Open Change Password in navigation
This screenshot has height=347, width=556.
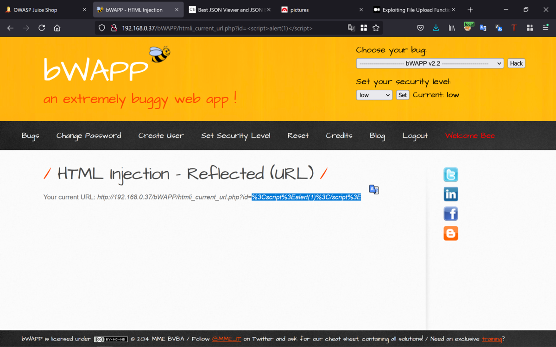click(89, 136)
